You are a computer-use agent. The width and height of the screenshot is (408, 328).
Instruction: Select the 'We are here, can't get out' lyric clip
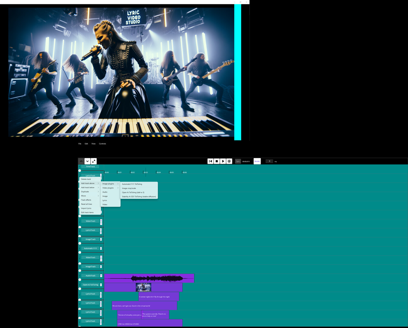144,306
